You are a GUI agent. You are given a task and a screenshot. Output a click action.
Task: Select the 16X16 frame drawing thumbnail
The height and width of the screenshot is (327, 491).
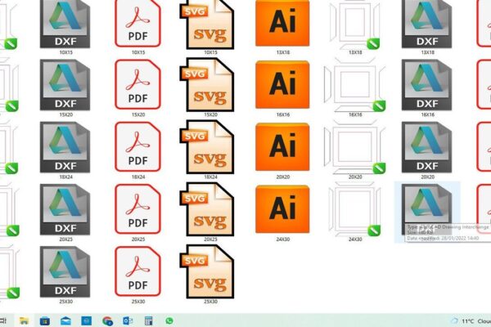tap(354, 84)
